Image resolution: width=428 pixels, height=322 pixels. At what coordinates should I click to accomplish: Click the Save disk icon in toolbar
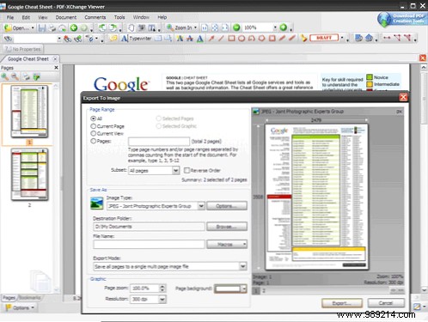[x=42, y=27]
